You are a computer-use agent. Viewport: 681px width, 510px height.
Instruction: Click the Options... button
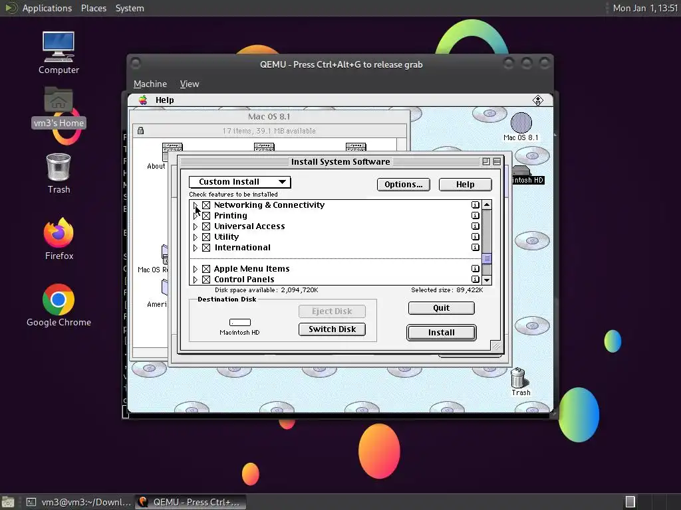(x=404, y=185)
